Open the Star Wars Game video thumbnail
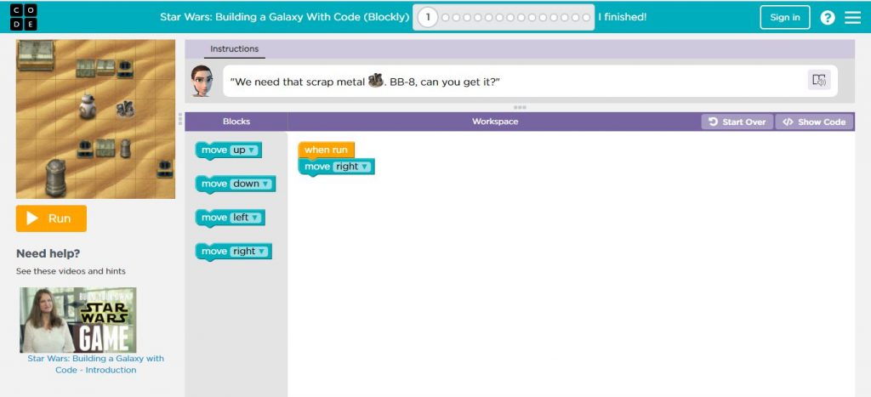The width and height of the screenshot is (871, 397). click(77, 320)
